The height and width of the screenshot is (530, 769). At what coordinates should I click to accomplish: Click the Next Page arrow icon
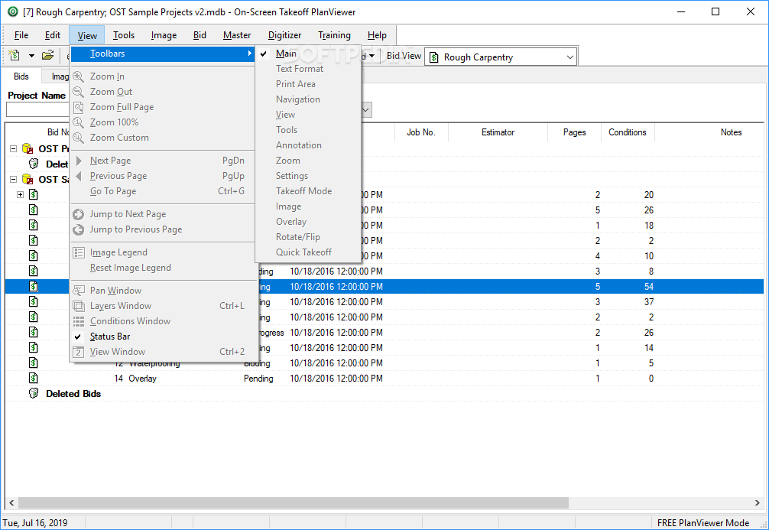coord(79,161)
